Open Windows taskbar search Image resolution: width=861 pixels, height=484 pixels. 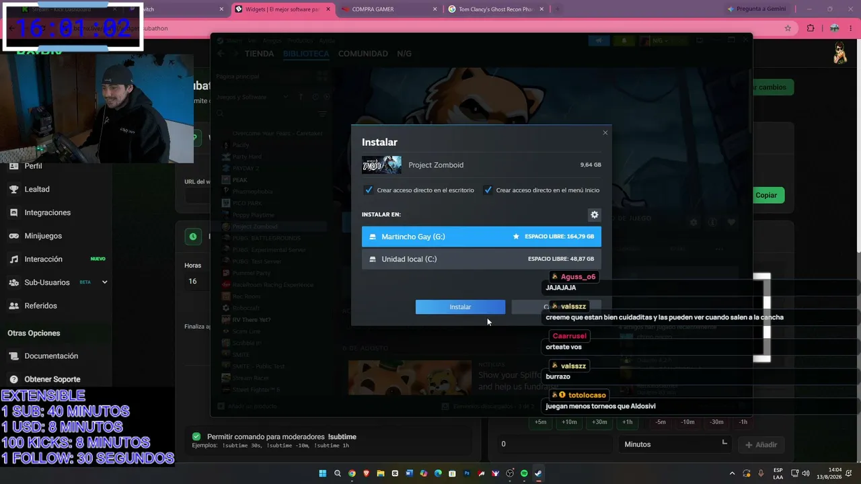[x=338, y=473]
